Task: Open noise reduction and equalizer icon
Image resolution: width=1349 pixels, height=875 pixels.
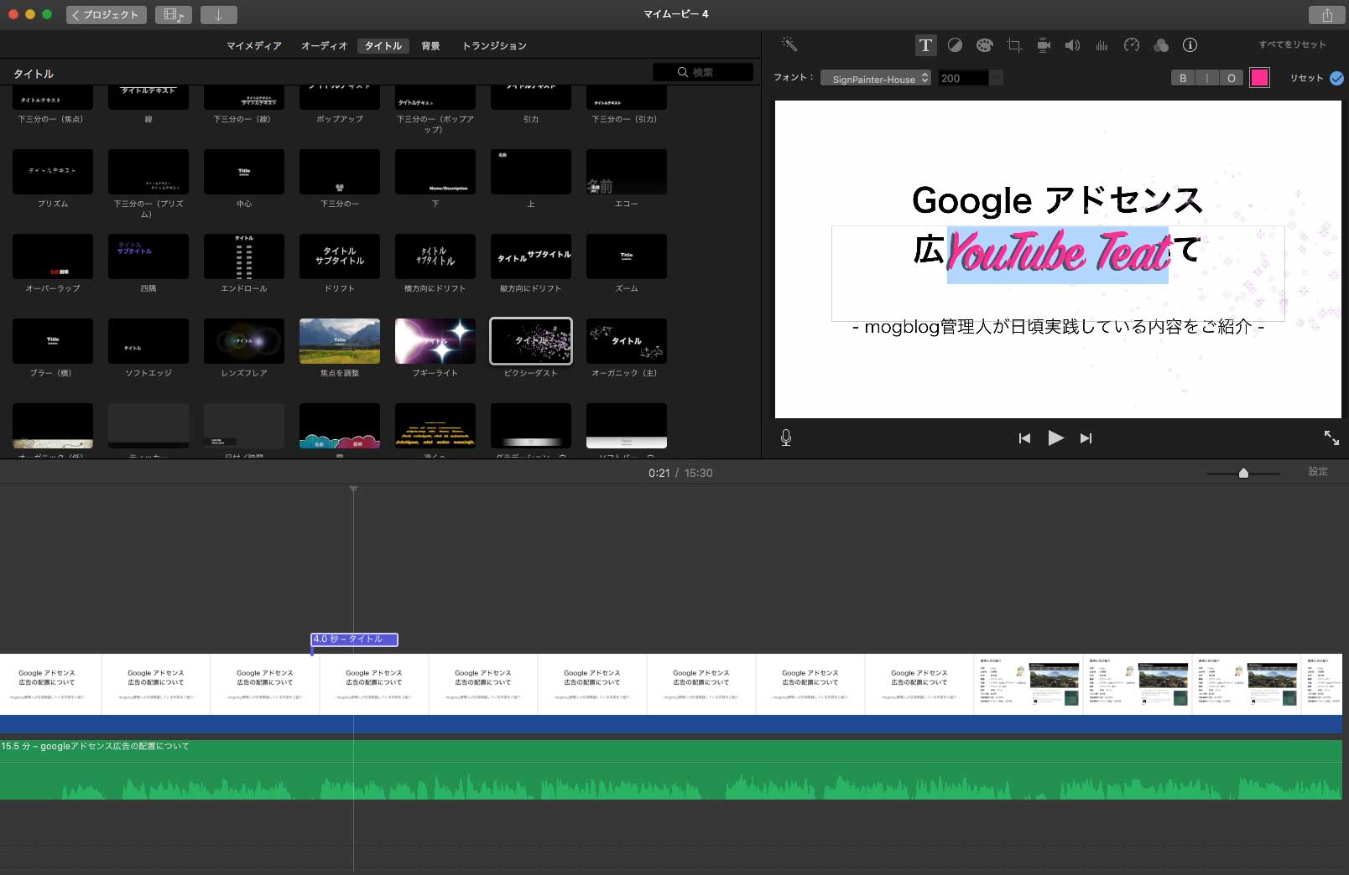Action: point(1102,45)
